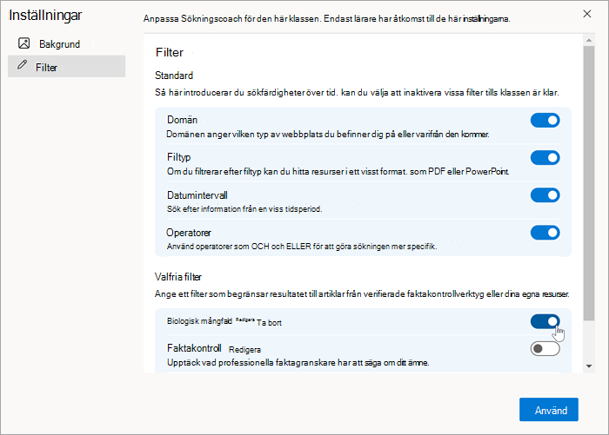609x435 pixels.
Task: Switch off Datumintervall toggle
Action: 545,195
